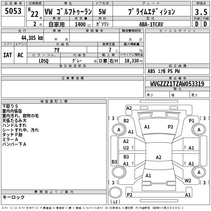
Task: Select the D rating under 内装
Action: pos(205,24)
